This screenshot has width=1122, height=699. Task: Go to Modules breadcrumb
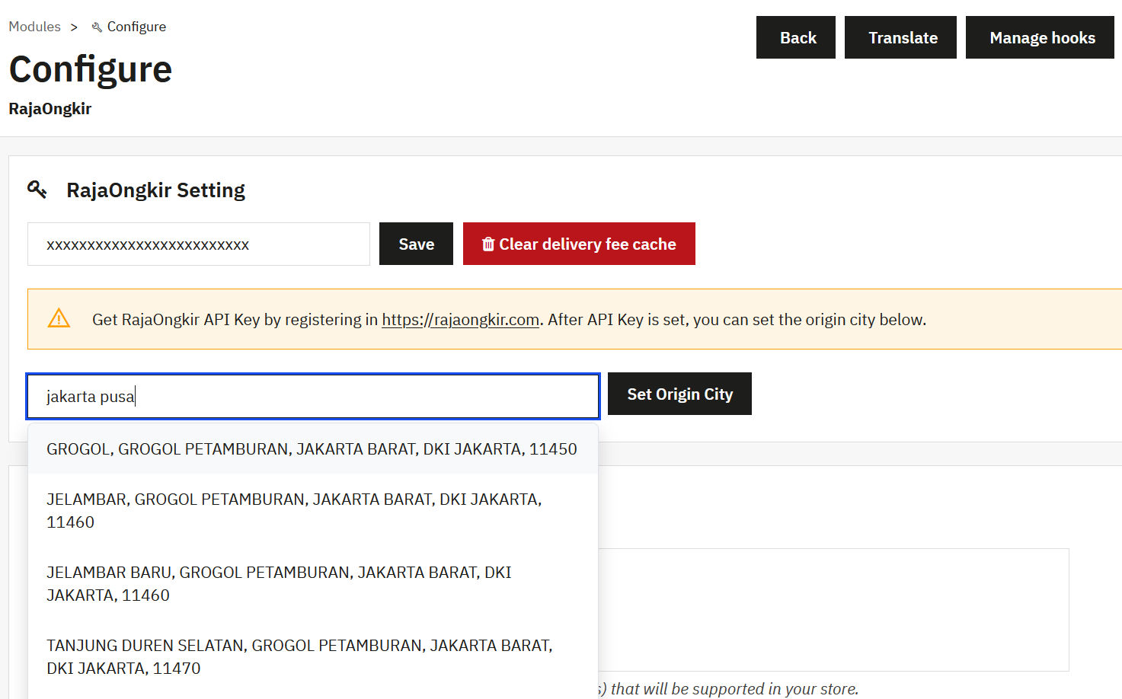point(34,27)
